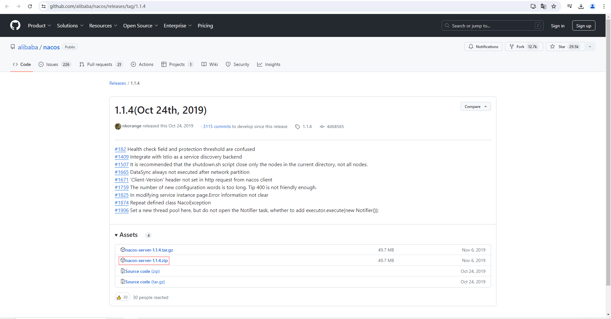Open the GitHub home logo
Image resolution: width=611 pixels, height=319 pixels.
[15, 25]
